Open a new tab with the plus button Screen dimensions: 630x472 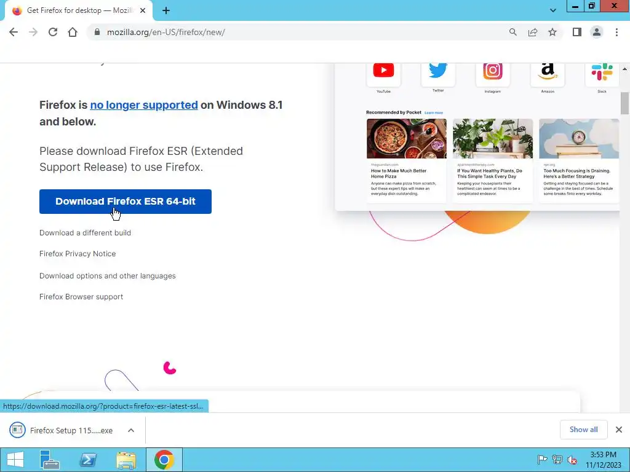[x=166, y=11]
